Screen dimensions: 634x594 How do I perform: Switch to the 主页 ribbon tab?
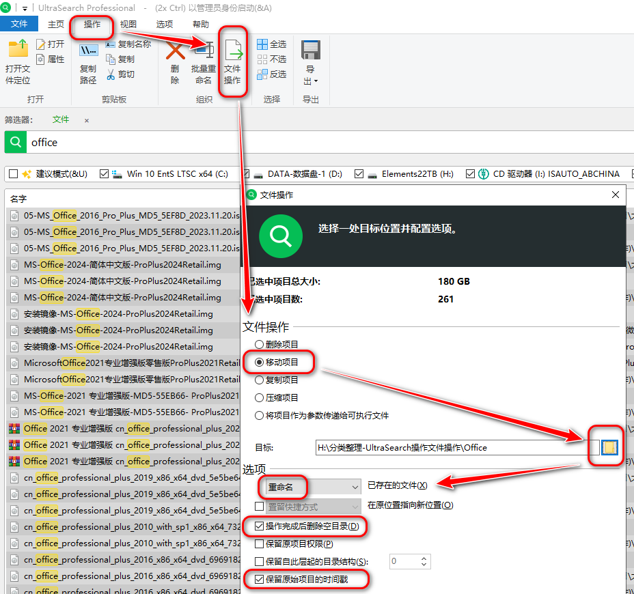[56, 25]
